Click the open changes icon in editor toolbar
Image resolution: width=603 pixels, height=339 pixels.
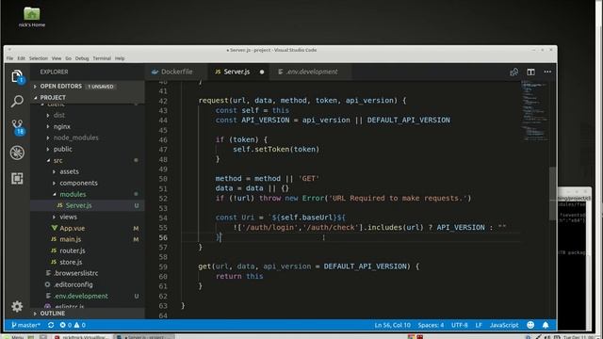tap(513, 72)
